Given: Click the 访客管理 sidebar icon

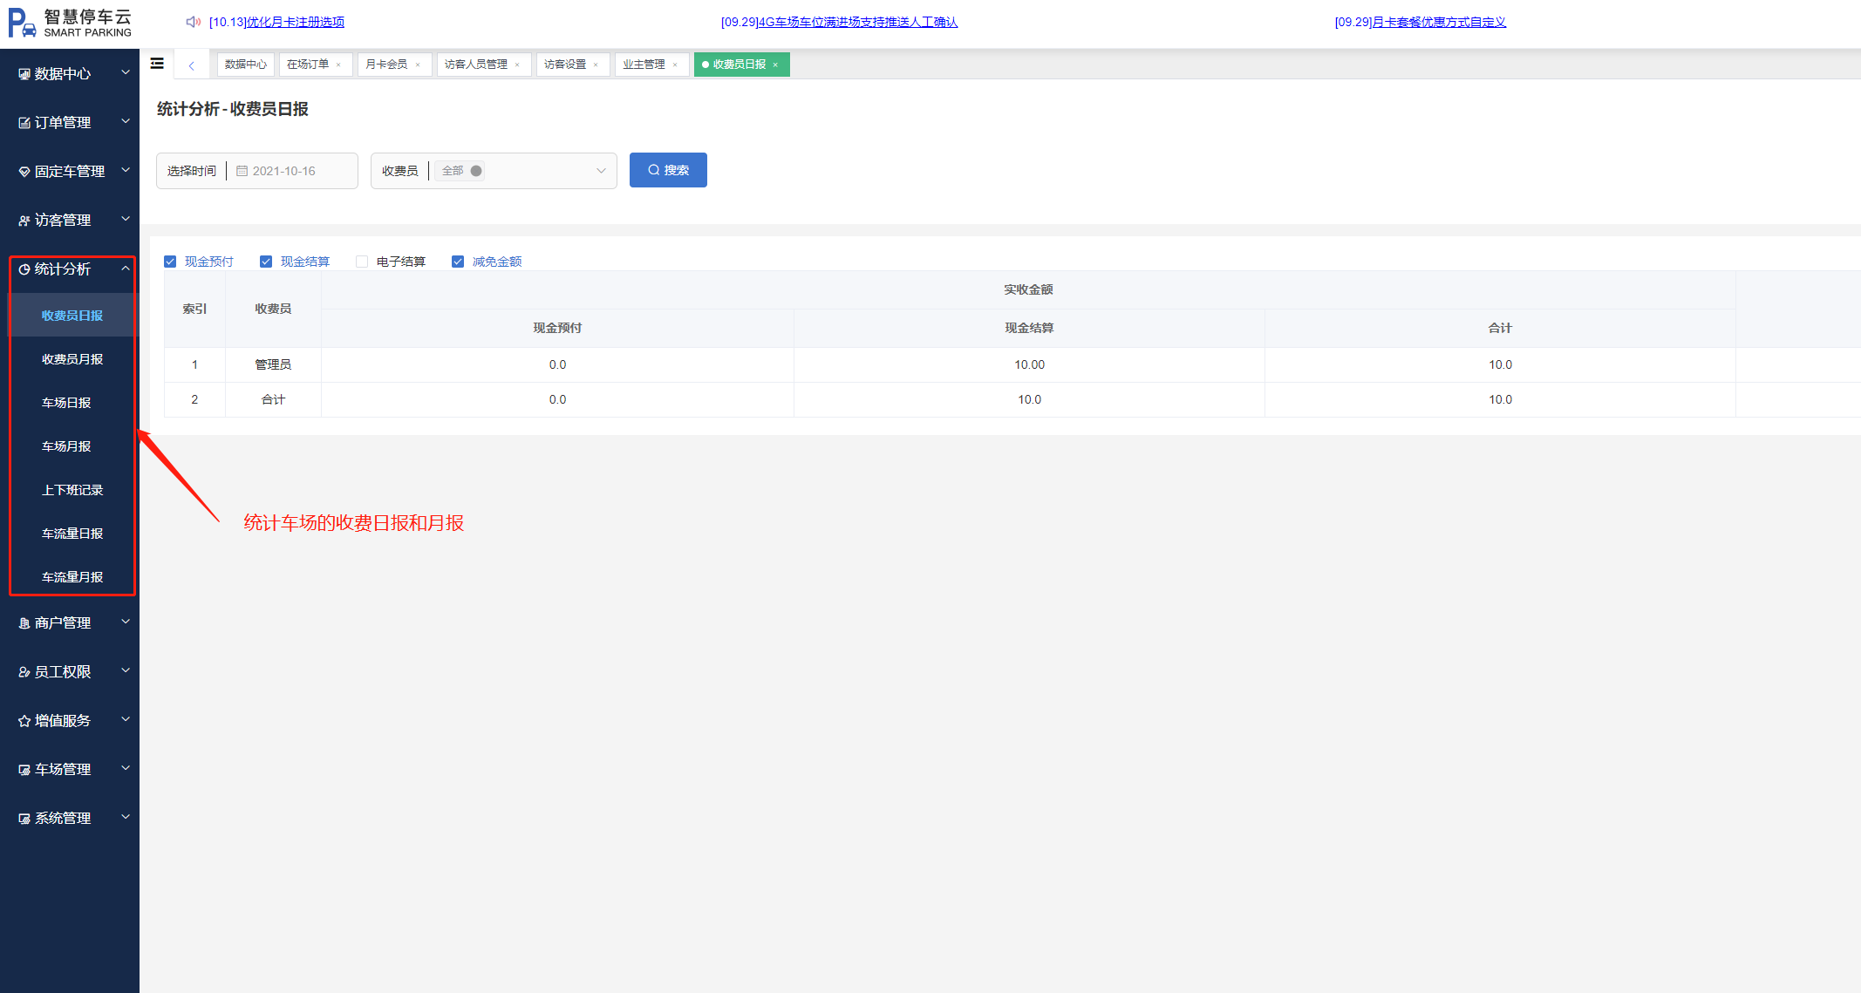Looking at the screenshot, I should point(24,221).
